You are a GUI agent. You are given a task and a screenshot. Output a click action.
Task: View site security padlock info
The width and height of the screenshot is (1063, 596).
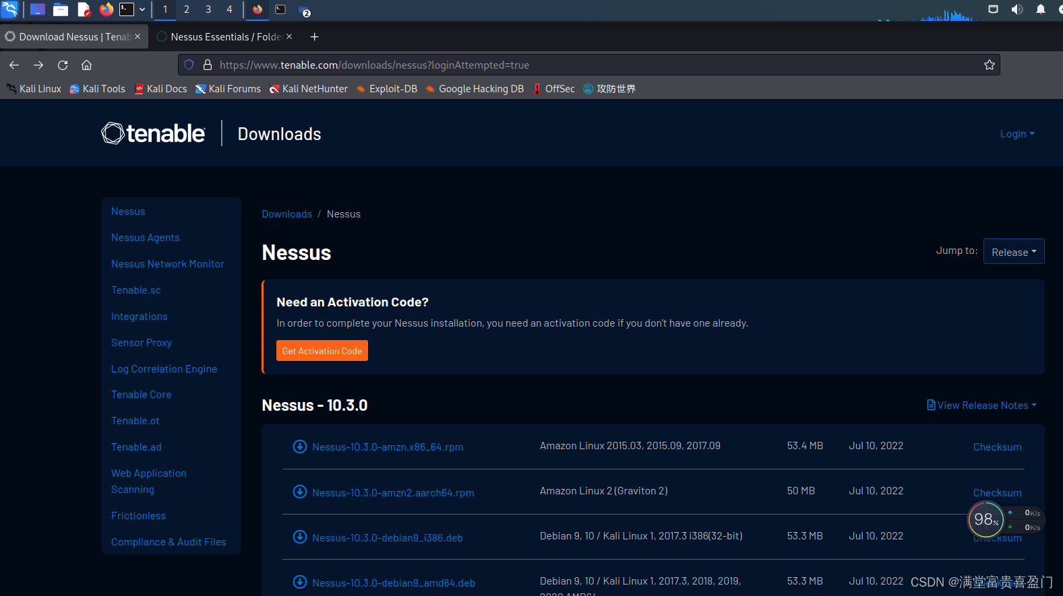(x=208, y=65)
